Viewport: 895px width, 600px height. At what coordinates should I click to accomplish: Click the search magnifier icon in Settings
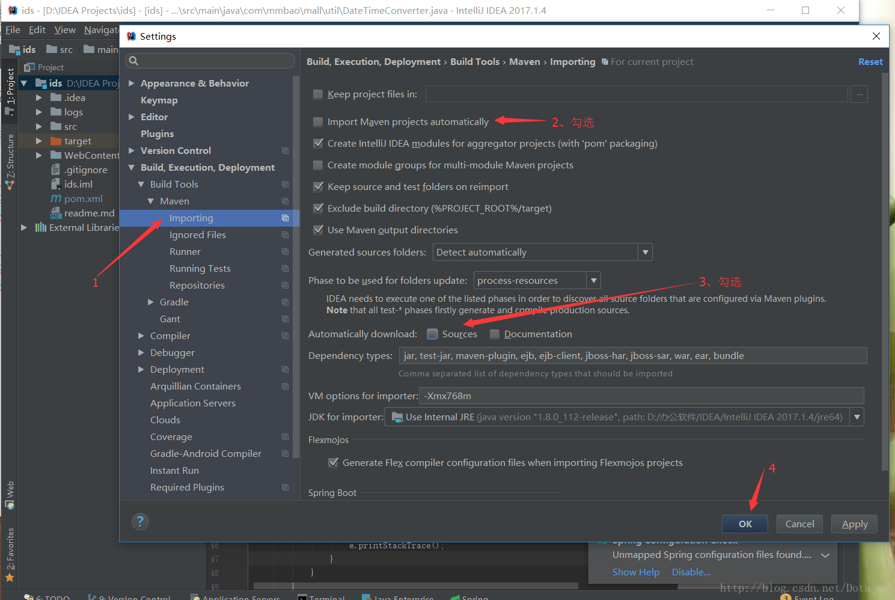point(133,61)
